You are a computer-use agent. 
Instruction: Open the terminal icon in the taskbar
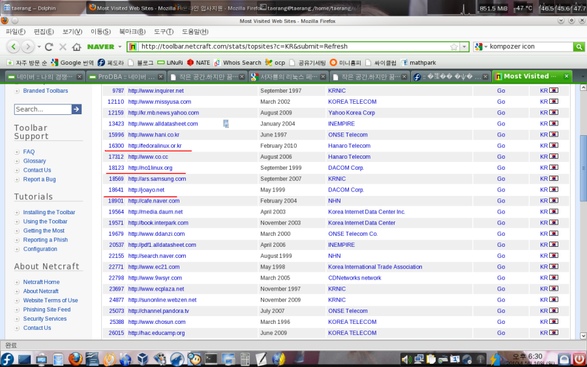coord(211,359)
